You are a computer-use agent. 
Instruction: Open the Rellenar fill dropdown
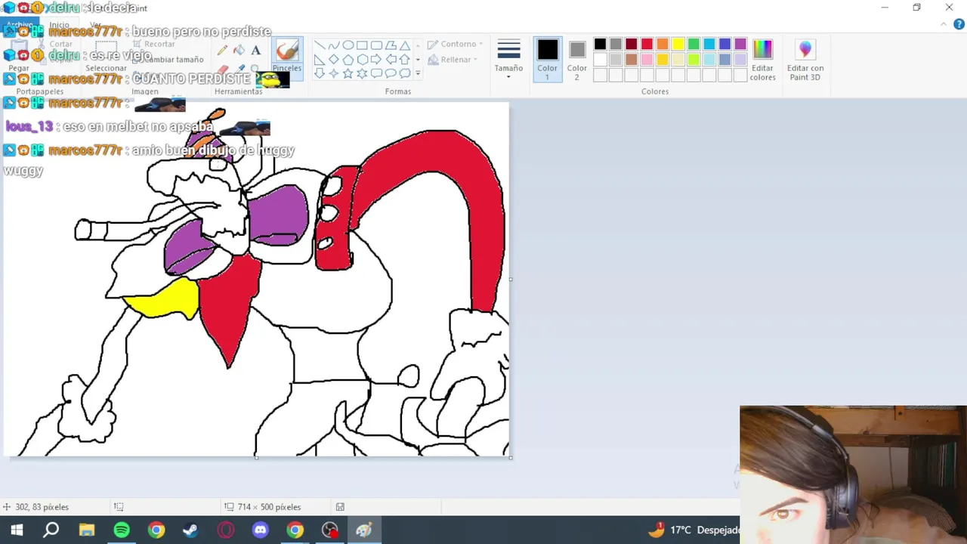click(x=453, y=60)
